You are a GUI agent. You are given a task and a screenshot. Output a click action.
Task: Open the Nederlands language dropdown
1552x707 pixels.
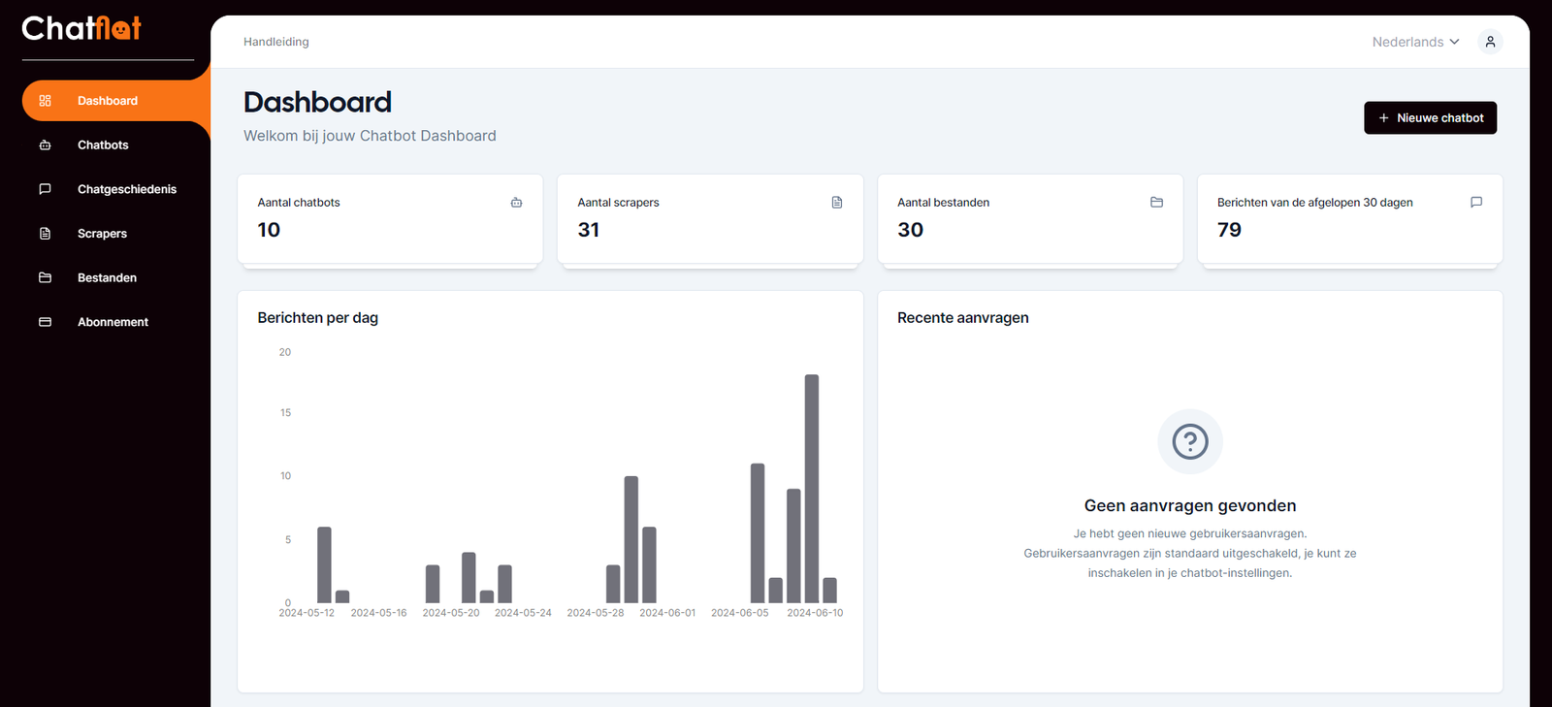[x=1415, y=42]
